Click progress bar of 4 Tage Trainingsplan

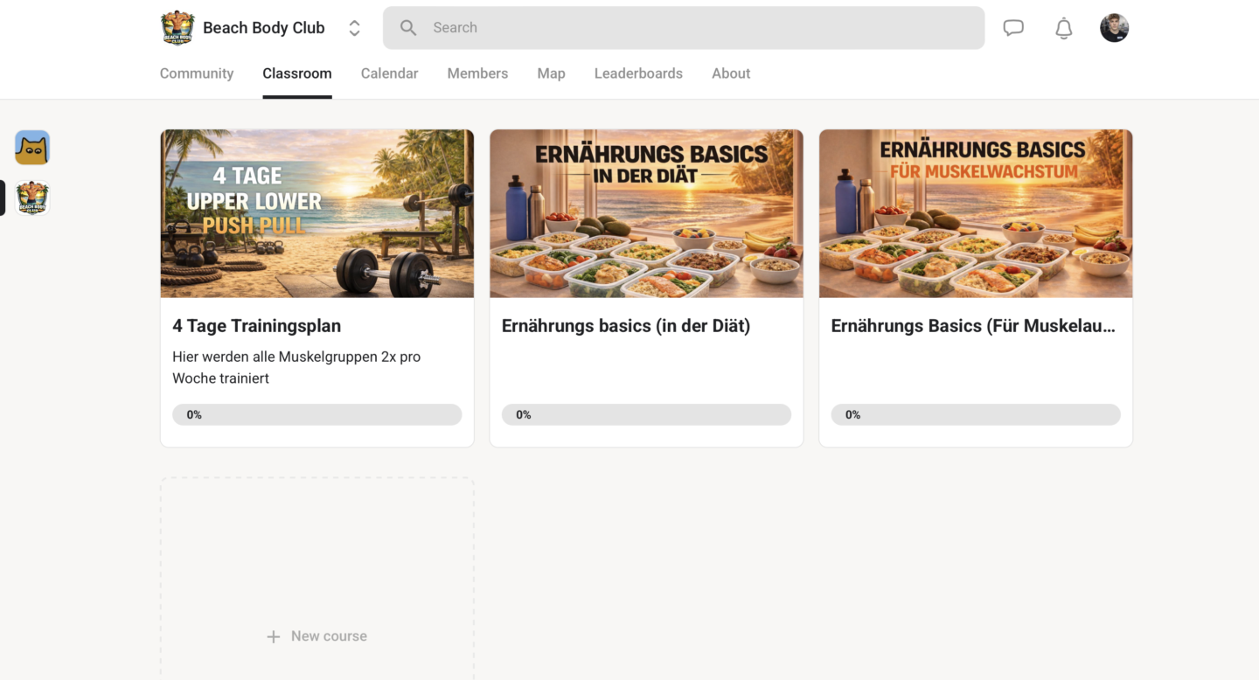(316, 414)
